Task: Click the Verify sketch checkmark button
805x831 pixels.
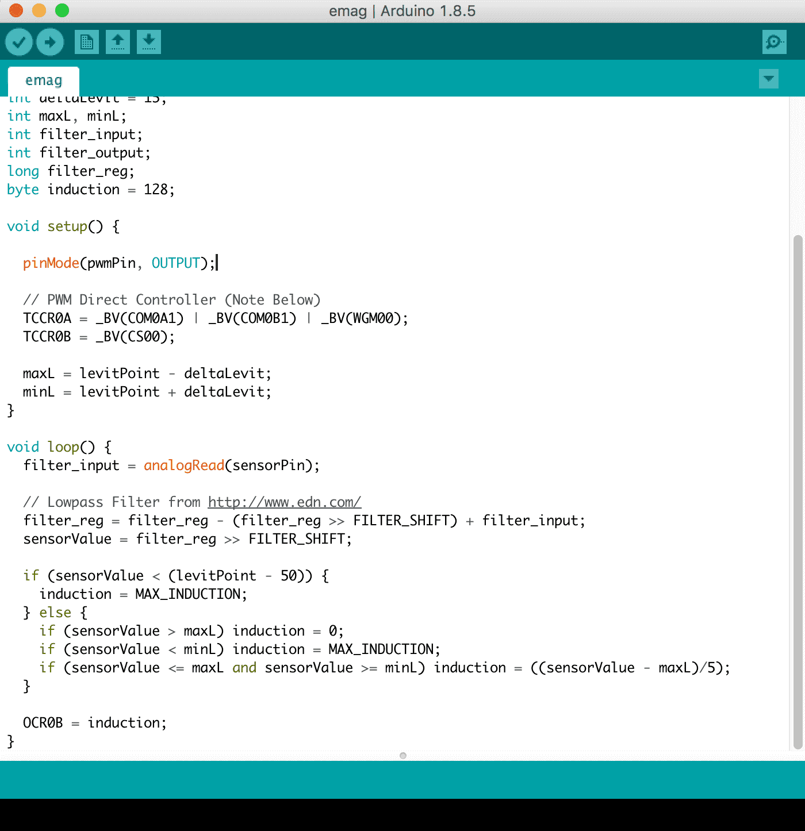Action: [19, 42]
